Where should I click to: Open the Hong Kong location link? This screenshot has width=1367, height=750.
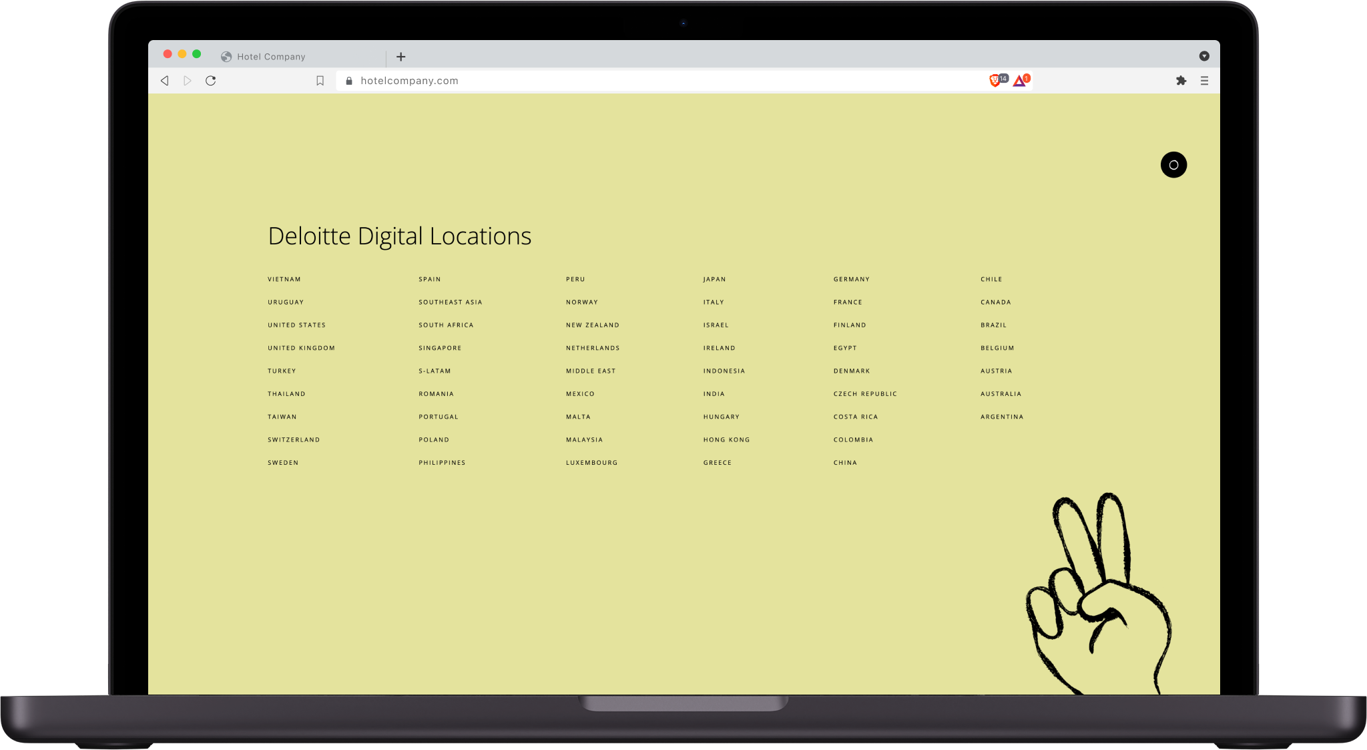pyautogui.click(x=726, y=440)
